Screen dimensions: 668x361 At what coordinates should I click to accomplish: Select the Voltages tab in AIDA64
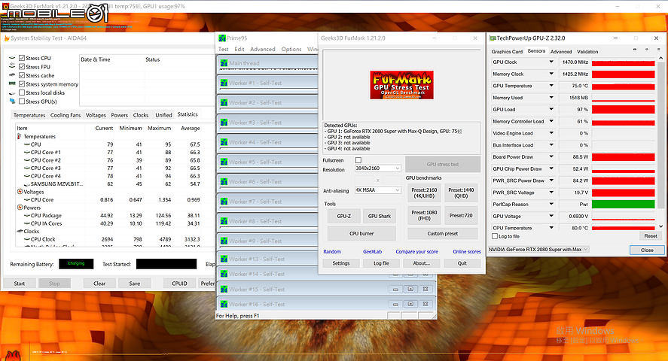click(x=96, y=115)
